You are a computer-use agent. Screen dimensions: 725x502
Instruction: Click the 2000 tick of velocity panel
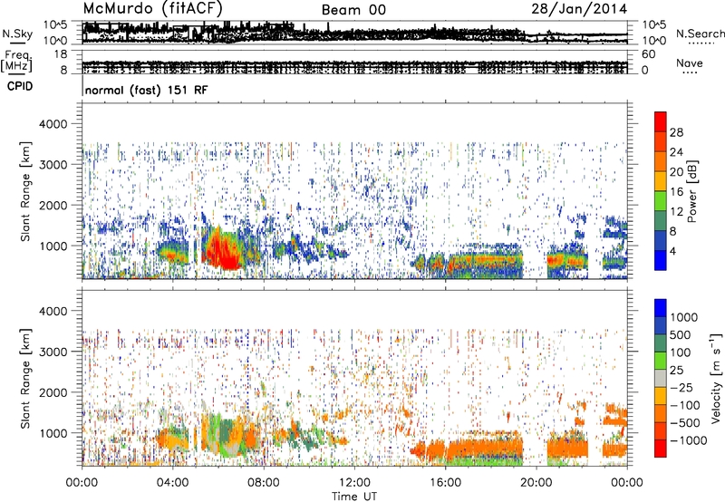point(53,392)
